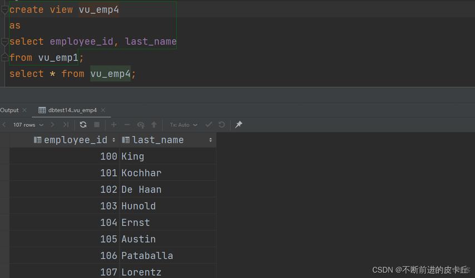Open the 107 rows page size dropdown

[x=28, y=125]
